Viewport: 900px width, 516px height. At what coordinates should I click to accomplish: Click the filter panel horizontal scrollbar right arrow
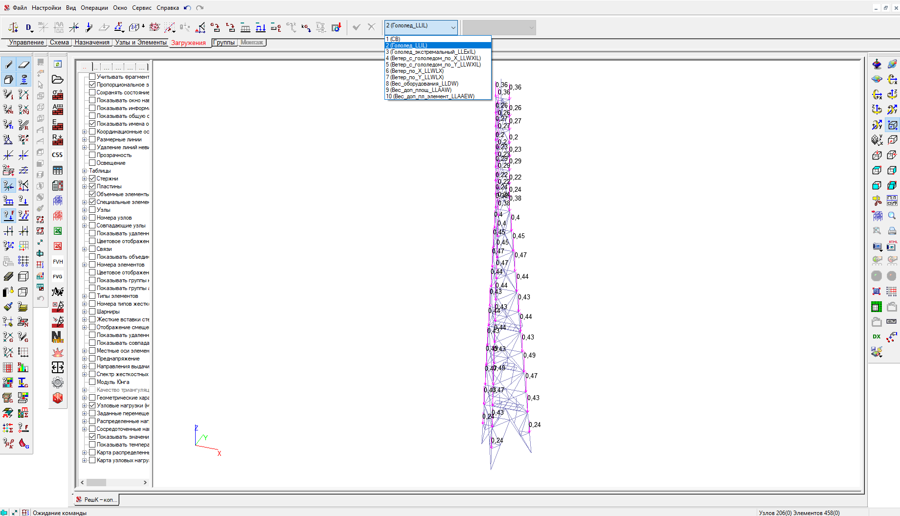145,482
